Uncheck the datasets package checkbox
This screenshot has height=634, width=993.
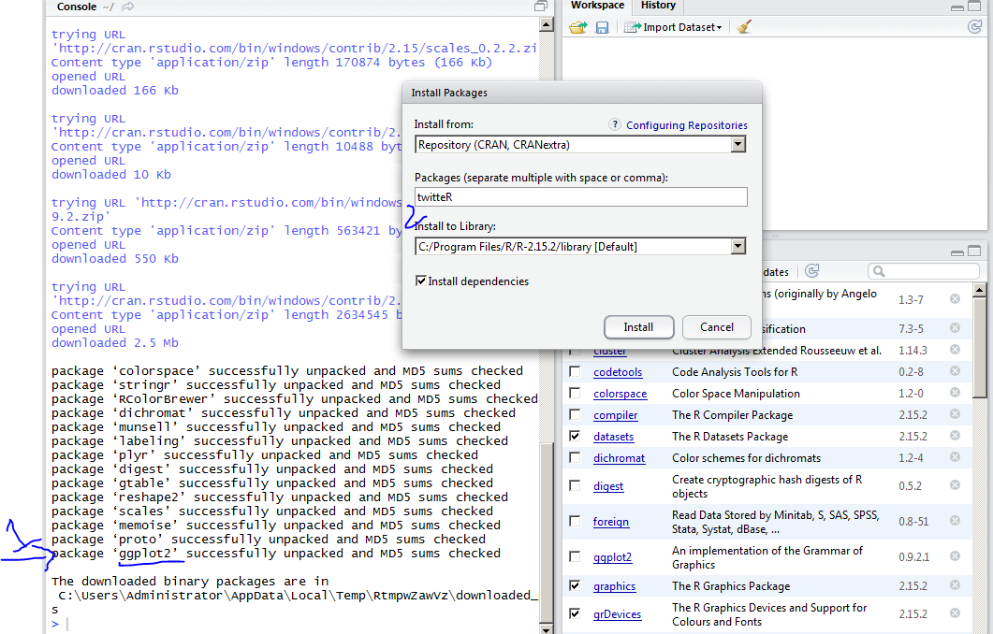click(575, 436)
